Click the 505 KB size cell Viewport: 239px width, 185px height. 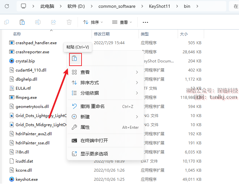[195, 43]
